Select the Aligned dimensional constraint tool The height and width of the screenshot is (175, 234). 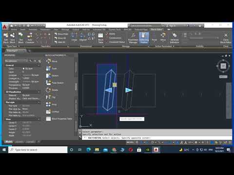click(x=83, y=37)
